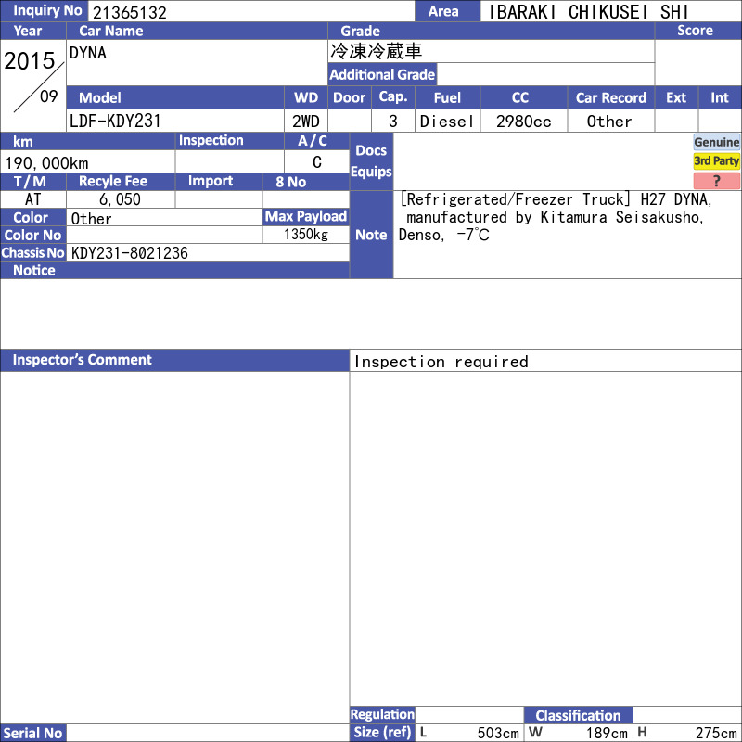Click engine size 2980cc
Viewport: 742px width, 742px height.
coord(523,122)
